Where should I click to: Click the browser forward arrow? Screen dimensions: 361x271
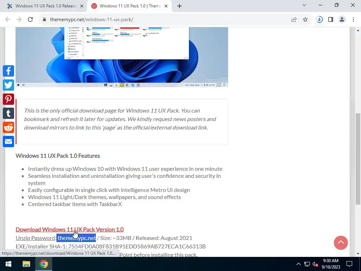point(19,20)
